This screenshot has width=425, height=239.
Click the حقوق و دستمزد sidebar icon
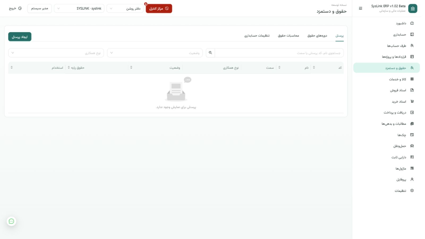coord(412,68)
